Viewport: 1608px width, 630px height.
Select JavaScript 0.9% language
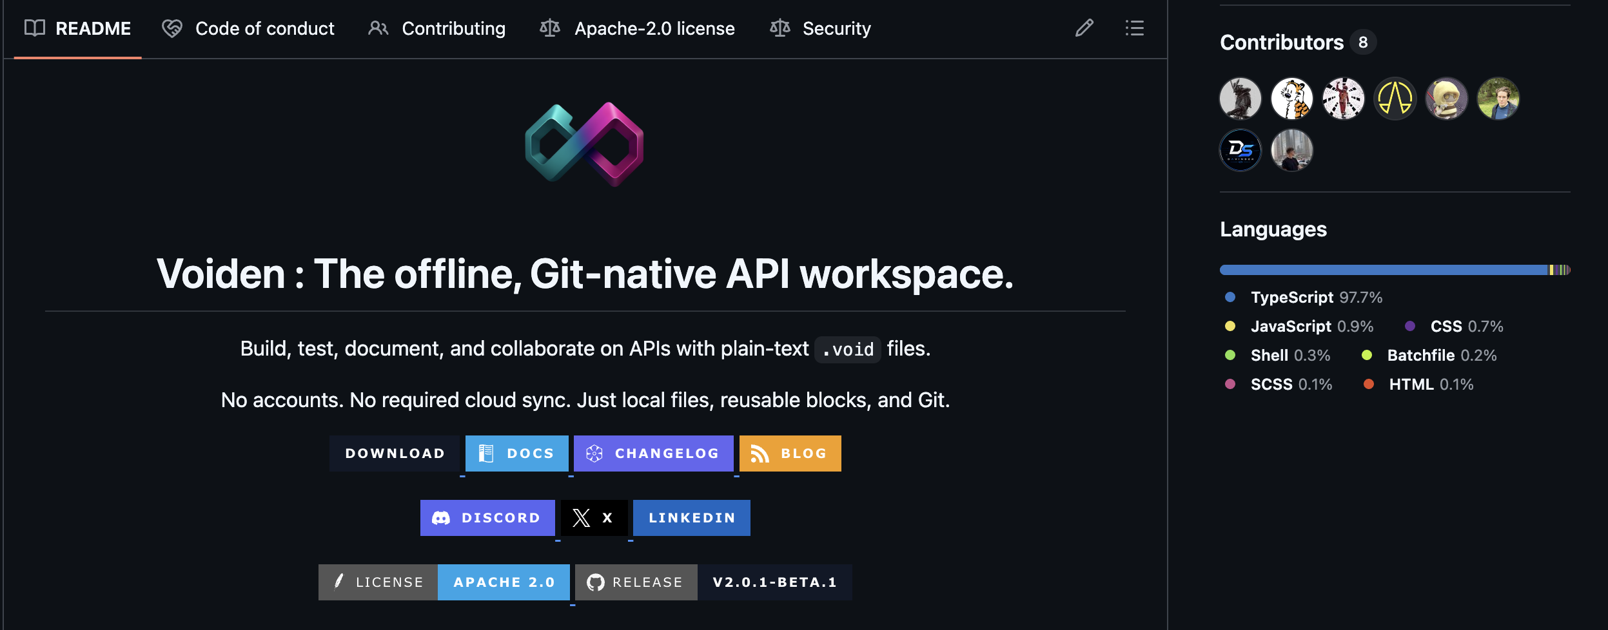[x=1299, y=327]
